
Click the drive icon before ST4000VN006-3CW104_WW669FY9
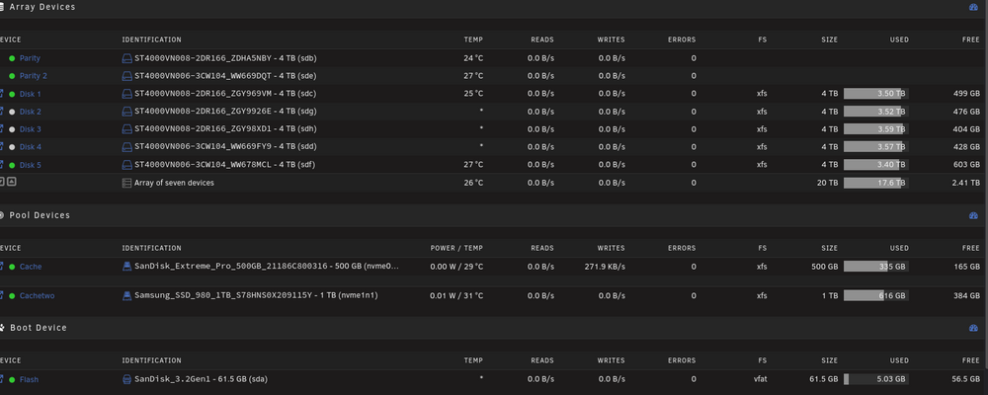126,147
